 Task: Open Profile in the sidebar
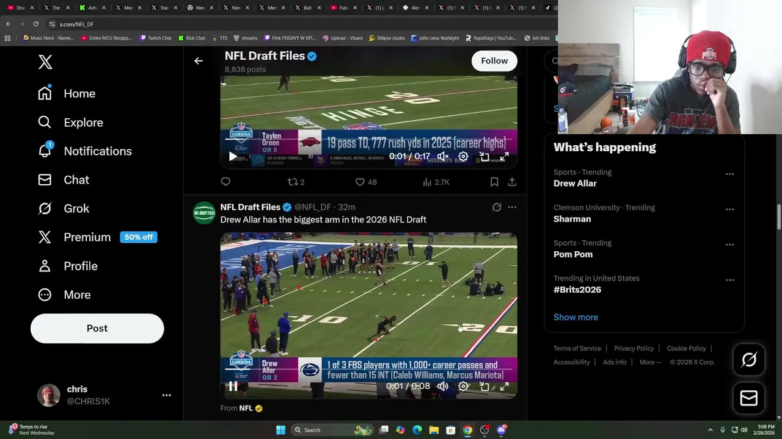coord(68,266)
